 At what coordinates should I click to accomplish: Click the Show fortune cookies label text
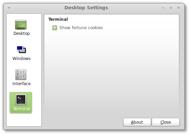(x=81, y=28)
